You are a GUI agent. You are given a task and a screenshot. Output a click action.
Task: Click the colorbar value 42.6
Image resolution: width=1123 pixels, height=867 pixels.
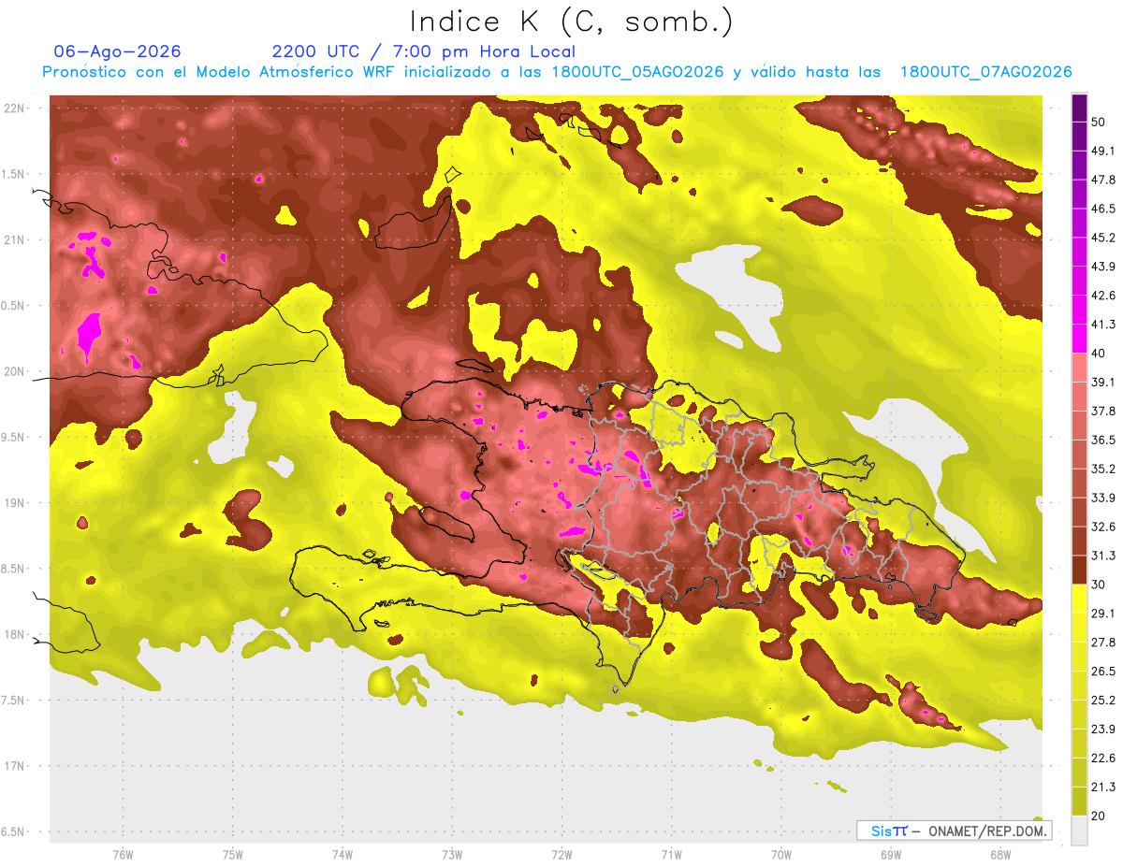click(1102, 296)
